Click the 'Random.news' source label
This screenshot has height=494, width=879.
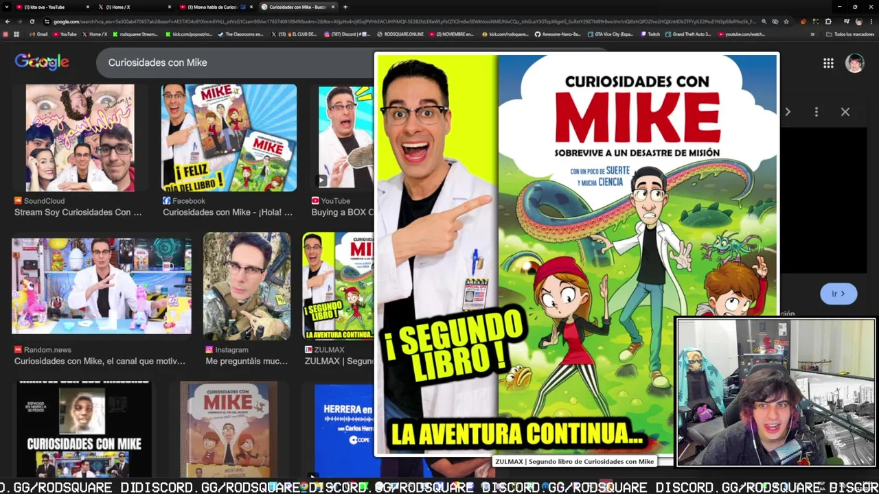(x=47, y=350)
